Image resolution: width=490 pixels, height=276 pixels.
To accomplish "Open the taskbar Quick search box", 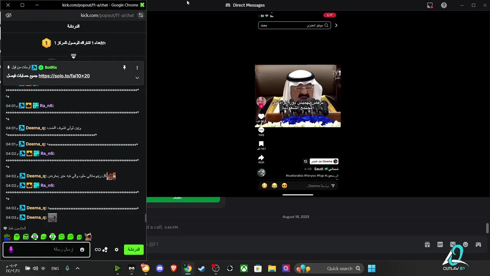I will 328,268.
